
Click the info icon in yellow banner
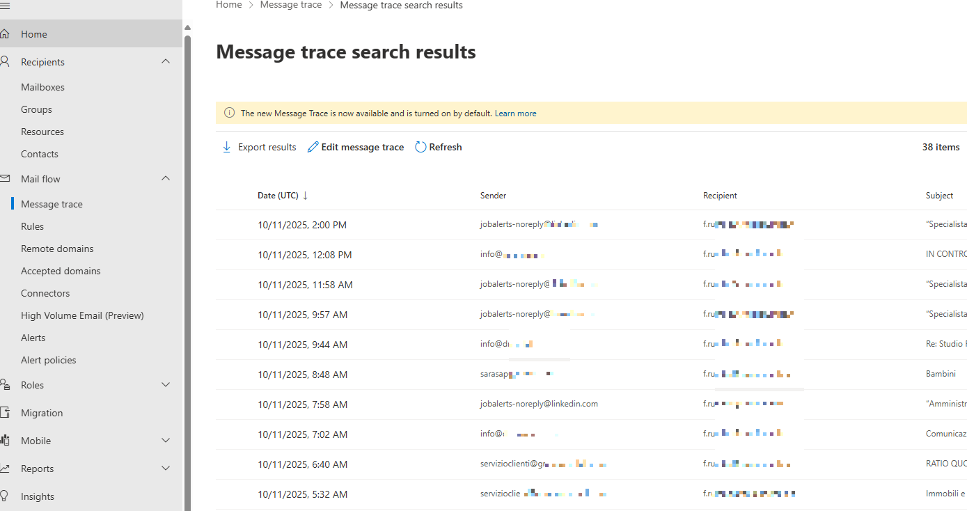point(229,113)
